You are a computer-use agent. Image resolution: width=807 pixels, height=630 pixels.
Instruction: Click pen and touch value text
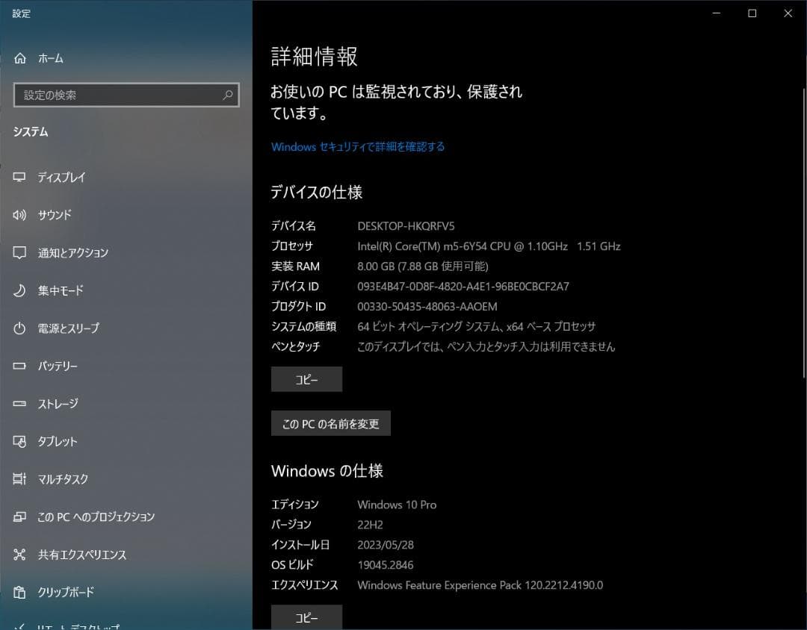coord(486,346)
